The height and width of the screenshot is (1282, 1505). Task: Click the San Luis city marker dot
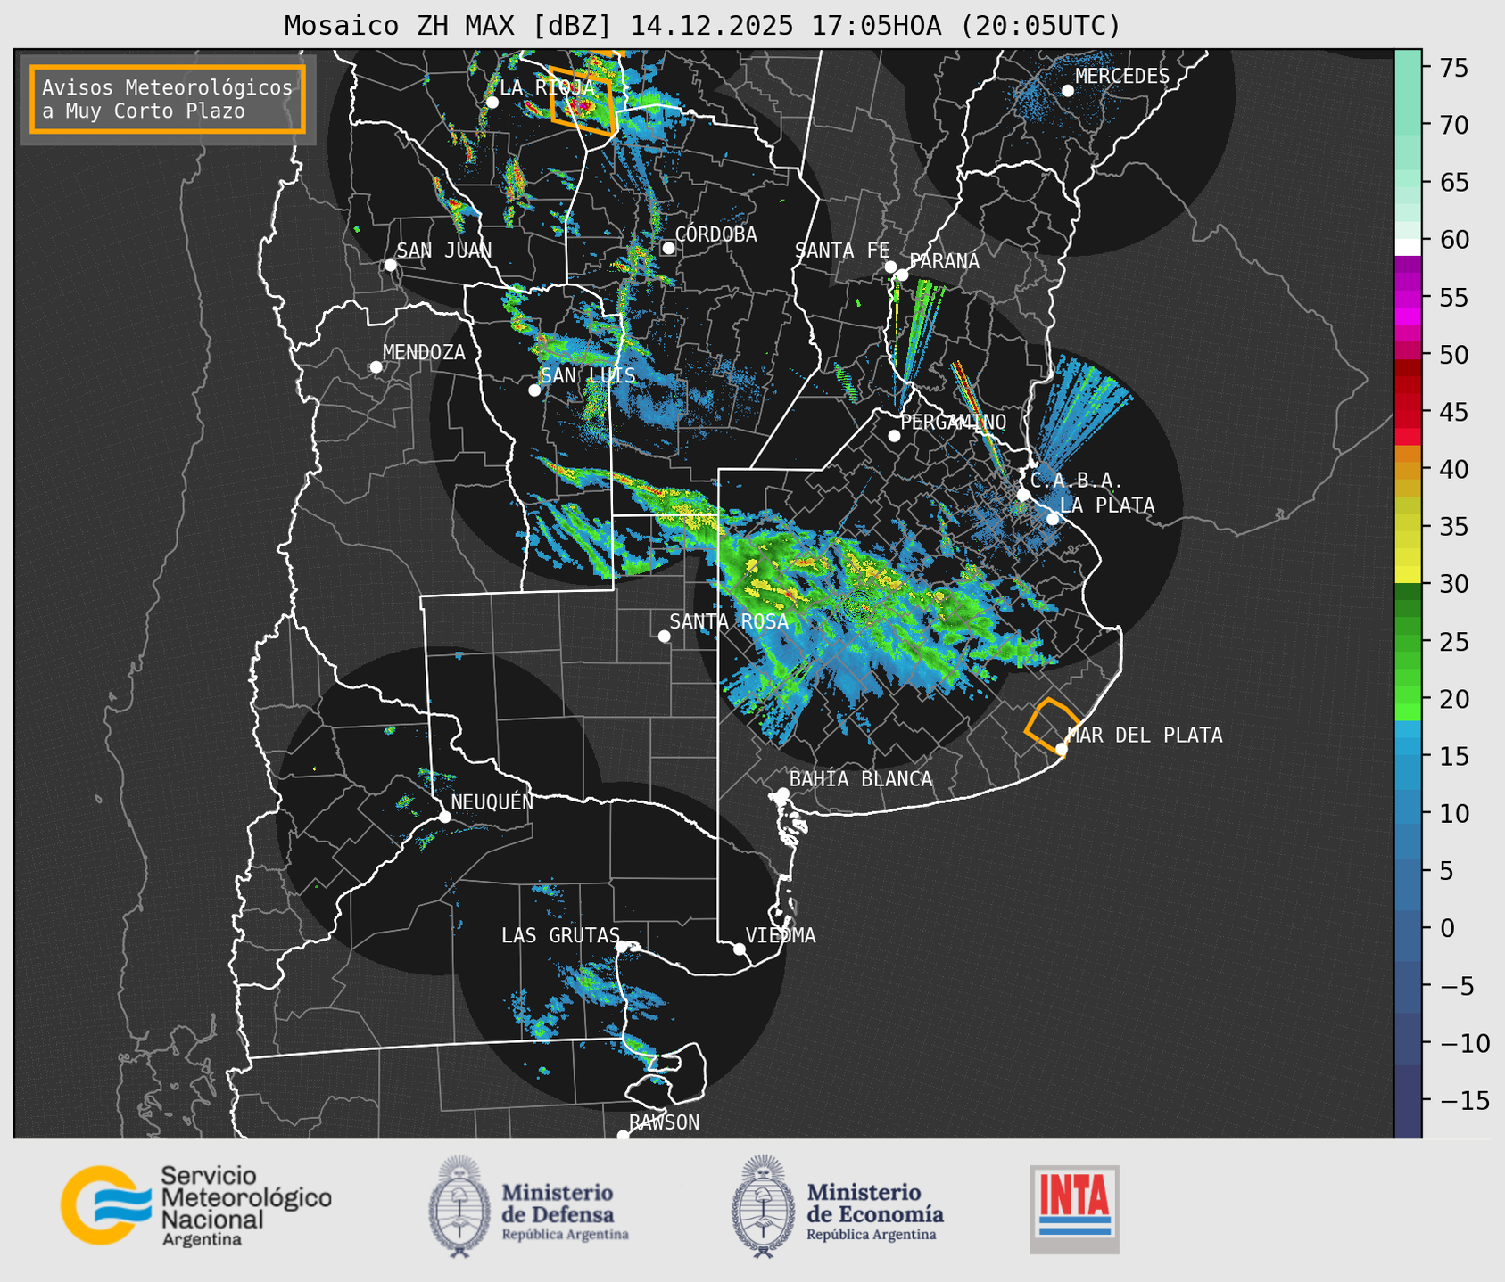pos(534,390)
